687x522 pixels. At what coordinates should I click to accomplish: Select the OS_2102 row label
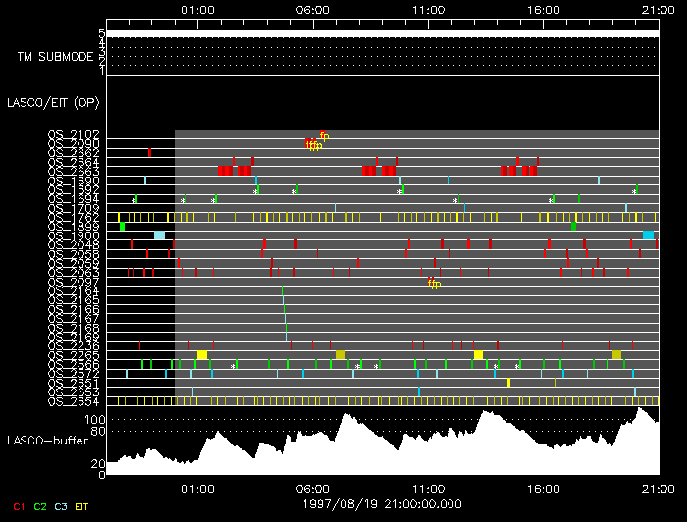coord(74,135)
